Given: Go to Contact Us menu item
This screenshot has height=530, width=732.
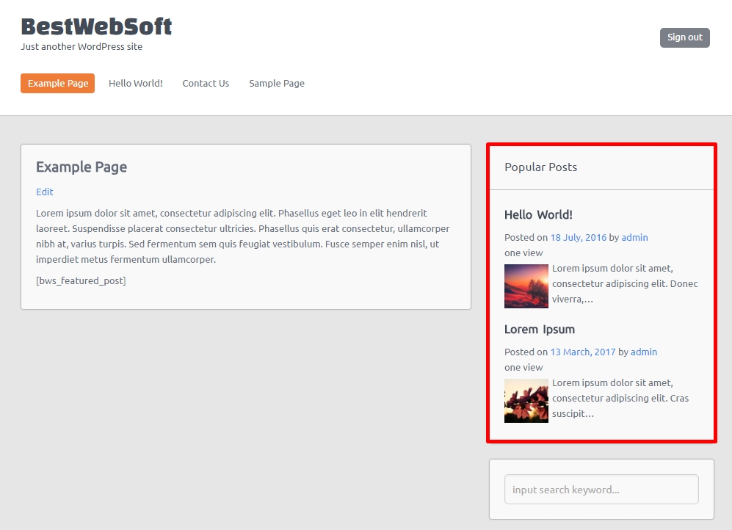Looking at the screenshot, I should pyautogui.click(x=206, y=83).
